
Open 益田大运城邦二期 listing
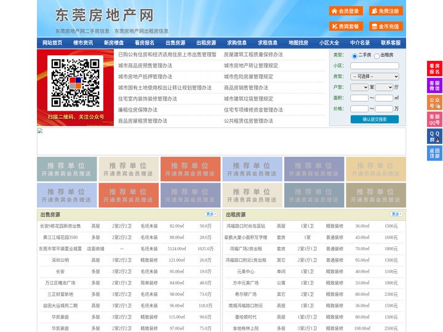(x=60, y=306)
